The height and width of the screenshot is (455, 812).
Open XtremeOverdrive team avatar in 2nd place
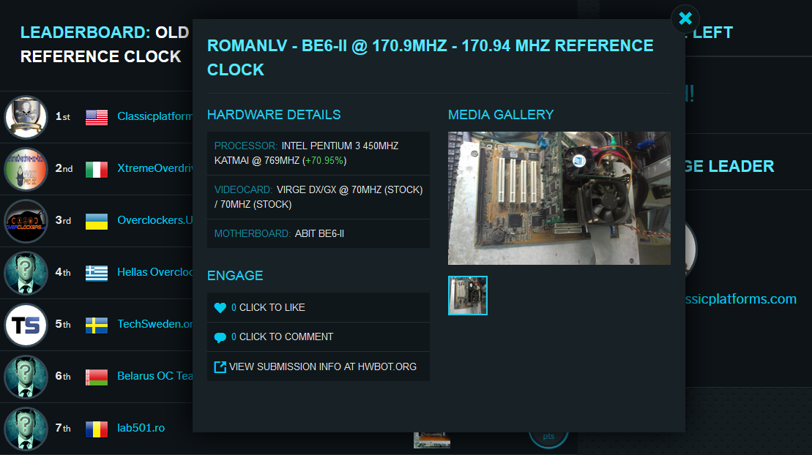(x=26, y=169)
